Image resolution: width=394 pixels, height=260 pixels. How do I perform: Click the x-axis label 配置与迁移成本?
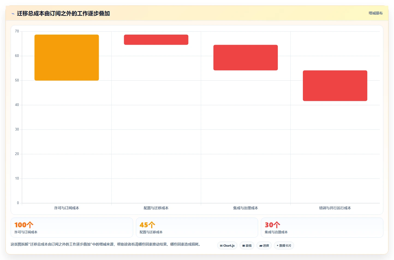(156, 208)
